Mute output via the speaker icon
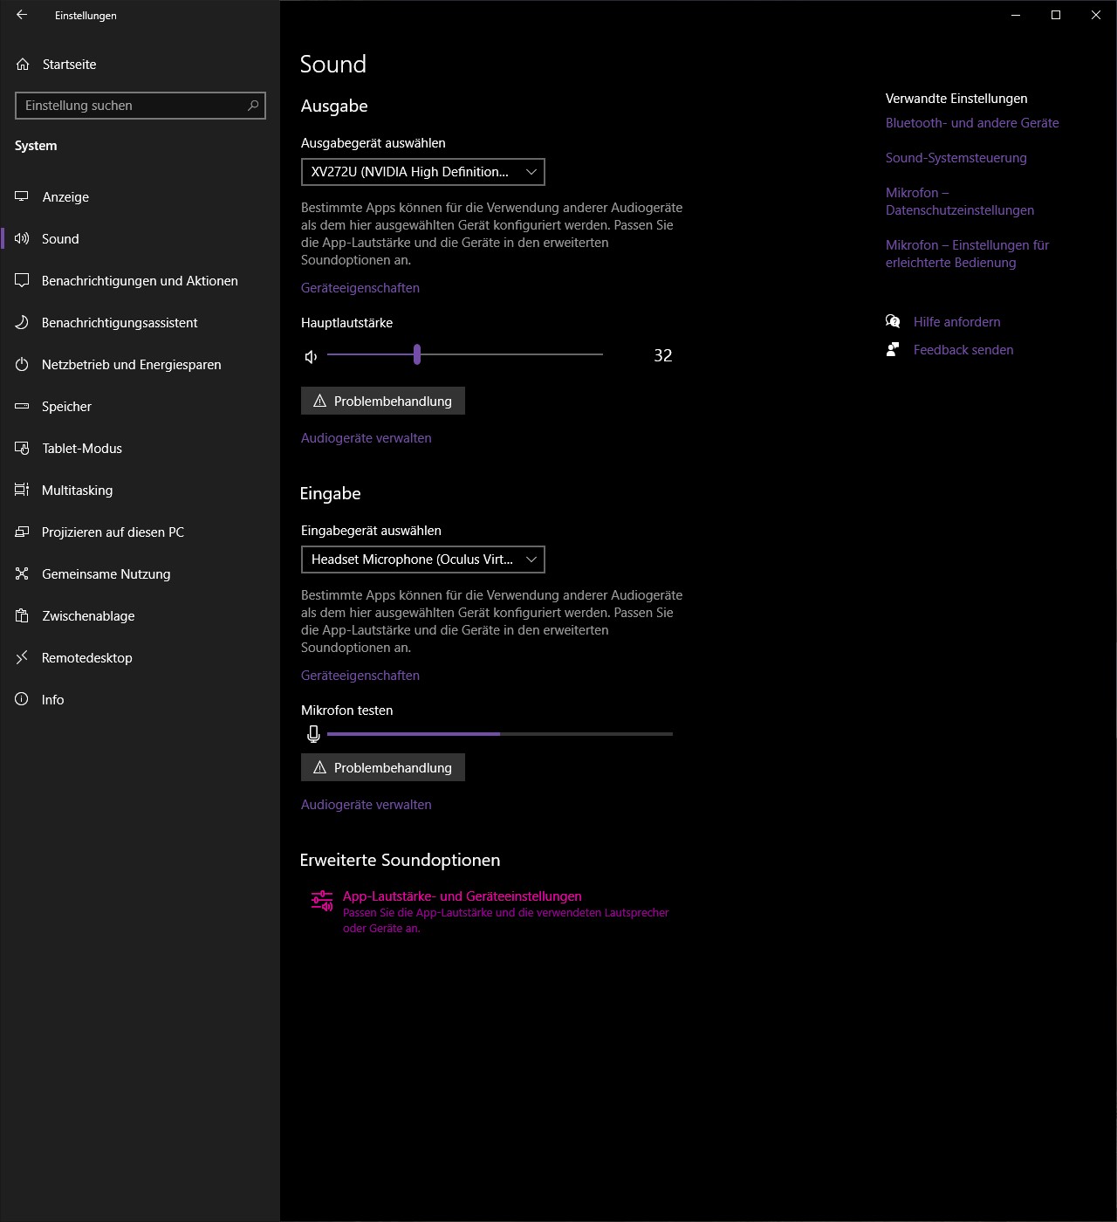This screenshot has width=1117, height=1222. [311, 356]
